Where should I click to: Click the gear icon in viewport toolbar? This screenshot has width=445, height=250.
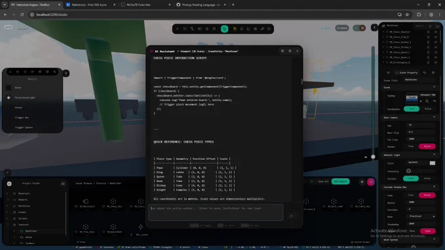pos(255,29)
